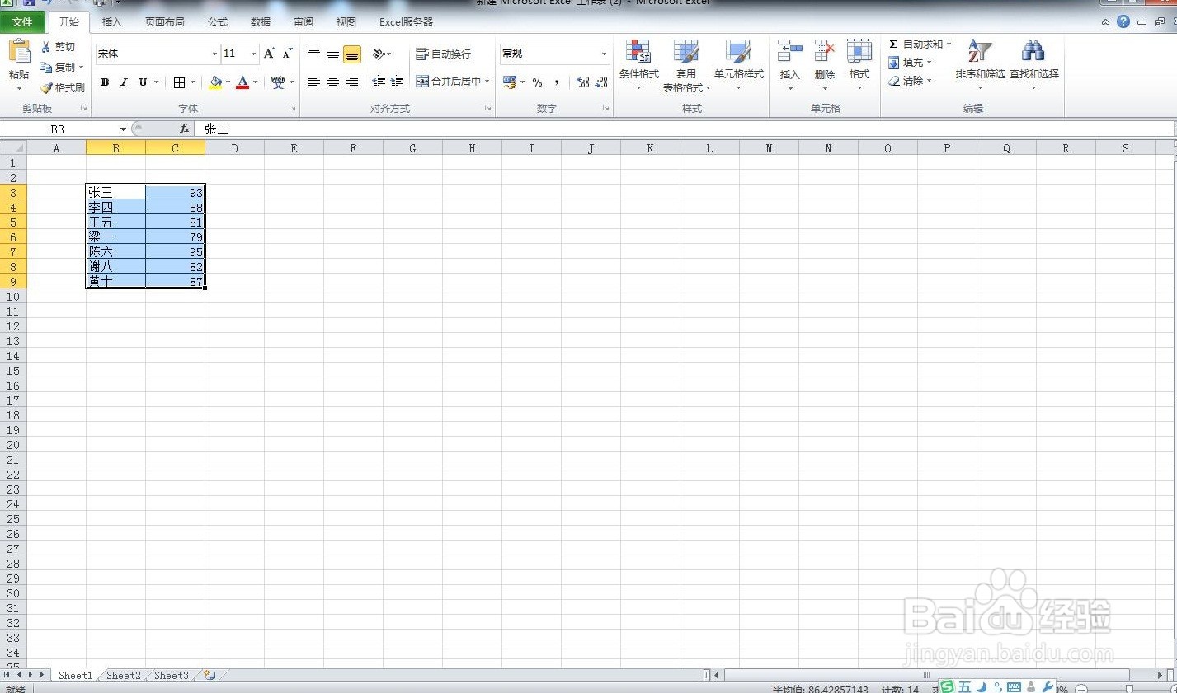This screenshot has width=1177, height=693.
Task: Click the text orientation icon
Action: pyautogui.click(x=379, y=54)
